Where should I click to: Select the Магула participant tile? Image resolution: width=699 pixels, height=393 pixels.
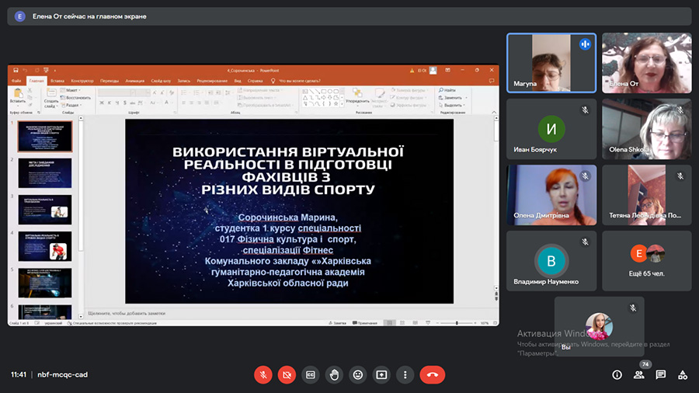point(551,63)
